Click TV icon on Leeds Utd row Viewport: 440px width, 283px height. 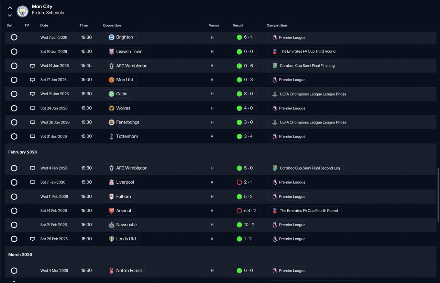(33, 239)
